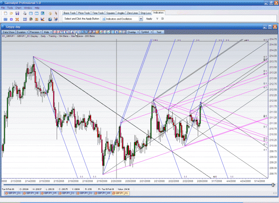Switch to the Price Tools tab
279x203 pixels.
click(x=84, y=13)
